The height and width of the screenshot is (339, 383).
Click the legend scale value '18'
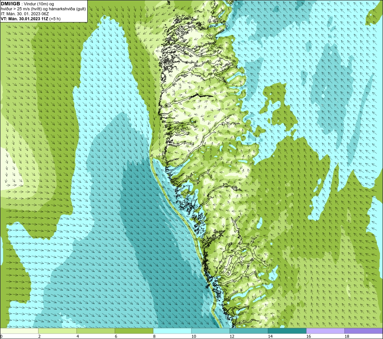tap(347, 337)
